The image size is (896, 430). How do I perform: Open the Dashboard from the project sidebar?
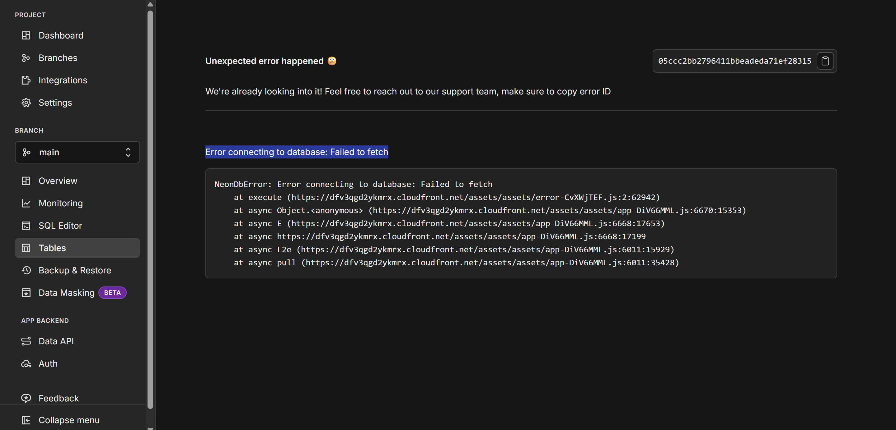pos(61,35)
